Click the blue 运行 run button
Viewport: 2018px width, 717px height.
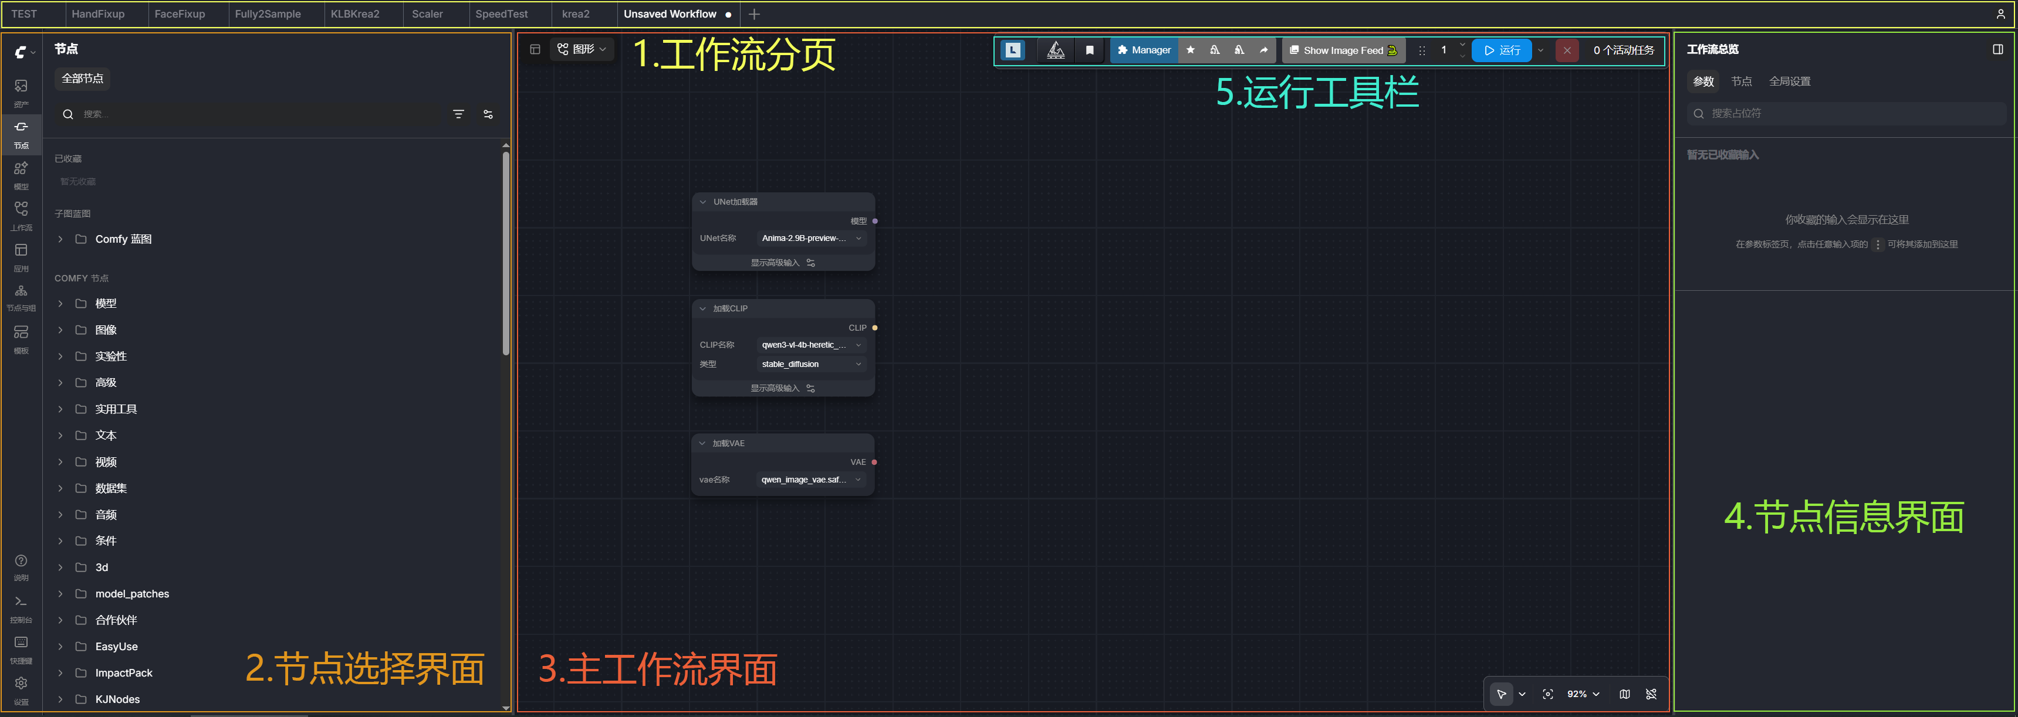[x=1502, y=50]
